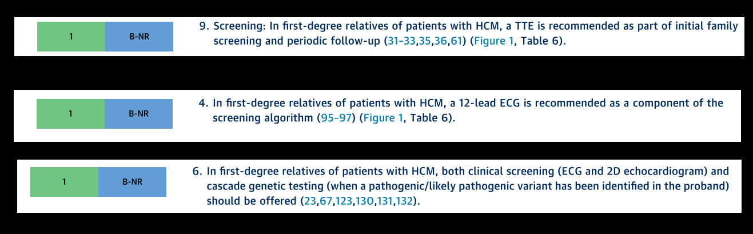Click blue B-NR box beside TTE recommendation
This screenshot has width=753, height=234.
click(x=139, y=37)
